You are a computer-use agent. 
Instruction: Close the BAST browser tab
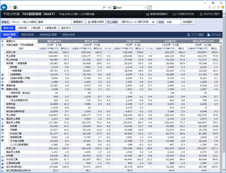[146, 8]
